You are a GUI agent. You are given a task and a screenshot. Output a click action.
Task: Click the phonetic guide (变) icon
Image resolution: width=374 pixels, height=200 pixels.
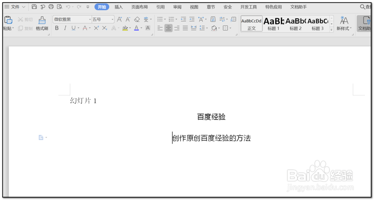click(146, 19)
